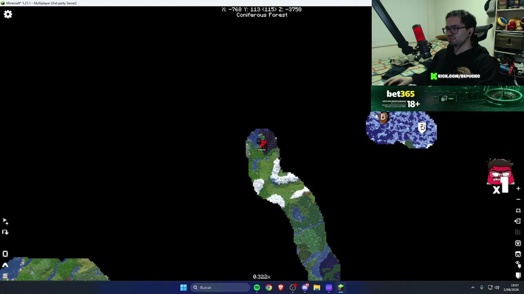Toggle the creeper face mob display
This screenshot has width=524, height=294.
click(518, 243)
